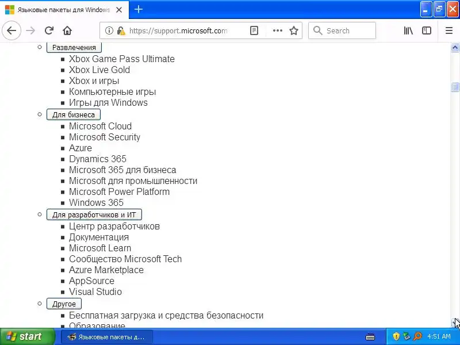Open the browser home page
This screenshot has height=345, width=460.
(67, 30)
